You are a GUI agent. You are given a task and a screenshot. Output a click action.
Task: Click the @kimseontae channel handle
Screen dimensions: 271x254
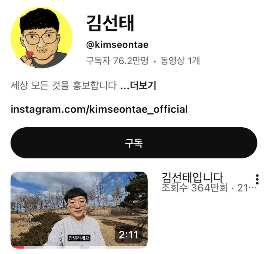(117, 45)
